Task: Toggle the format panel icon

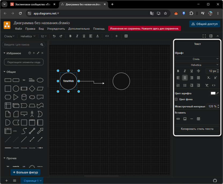Action: click(211, 36)
